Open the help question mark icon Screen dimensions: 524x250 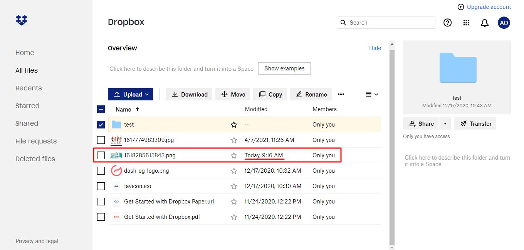point(447,23)
